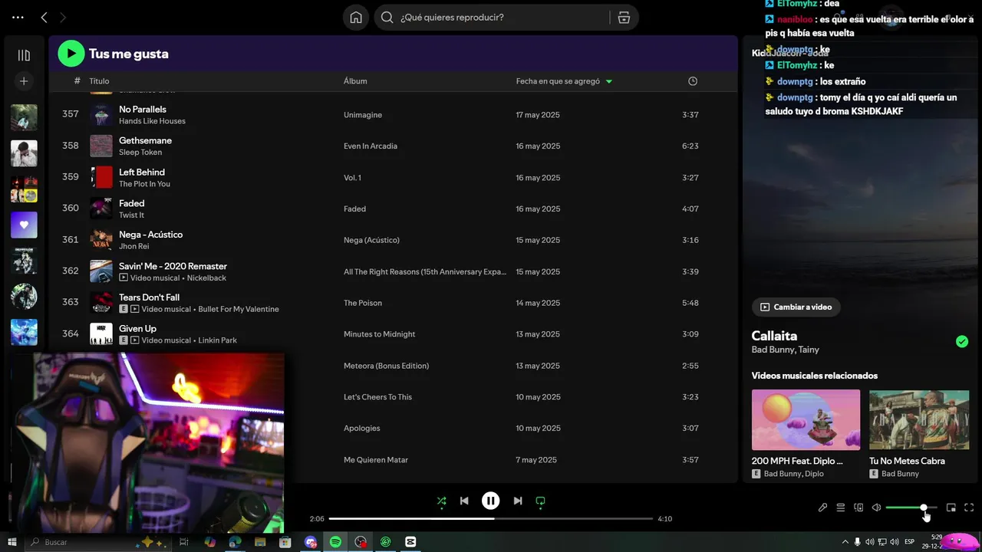The height and width of the screenshot is (552, 982).
Task: Open album 'Let's Cheers To This'
Action: tap(377, 397)
